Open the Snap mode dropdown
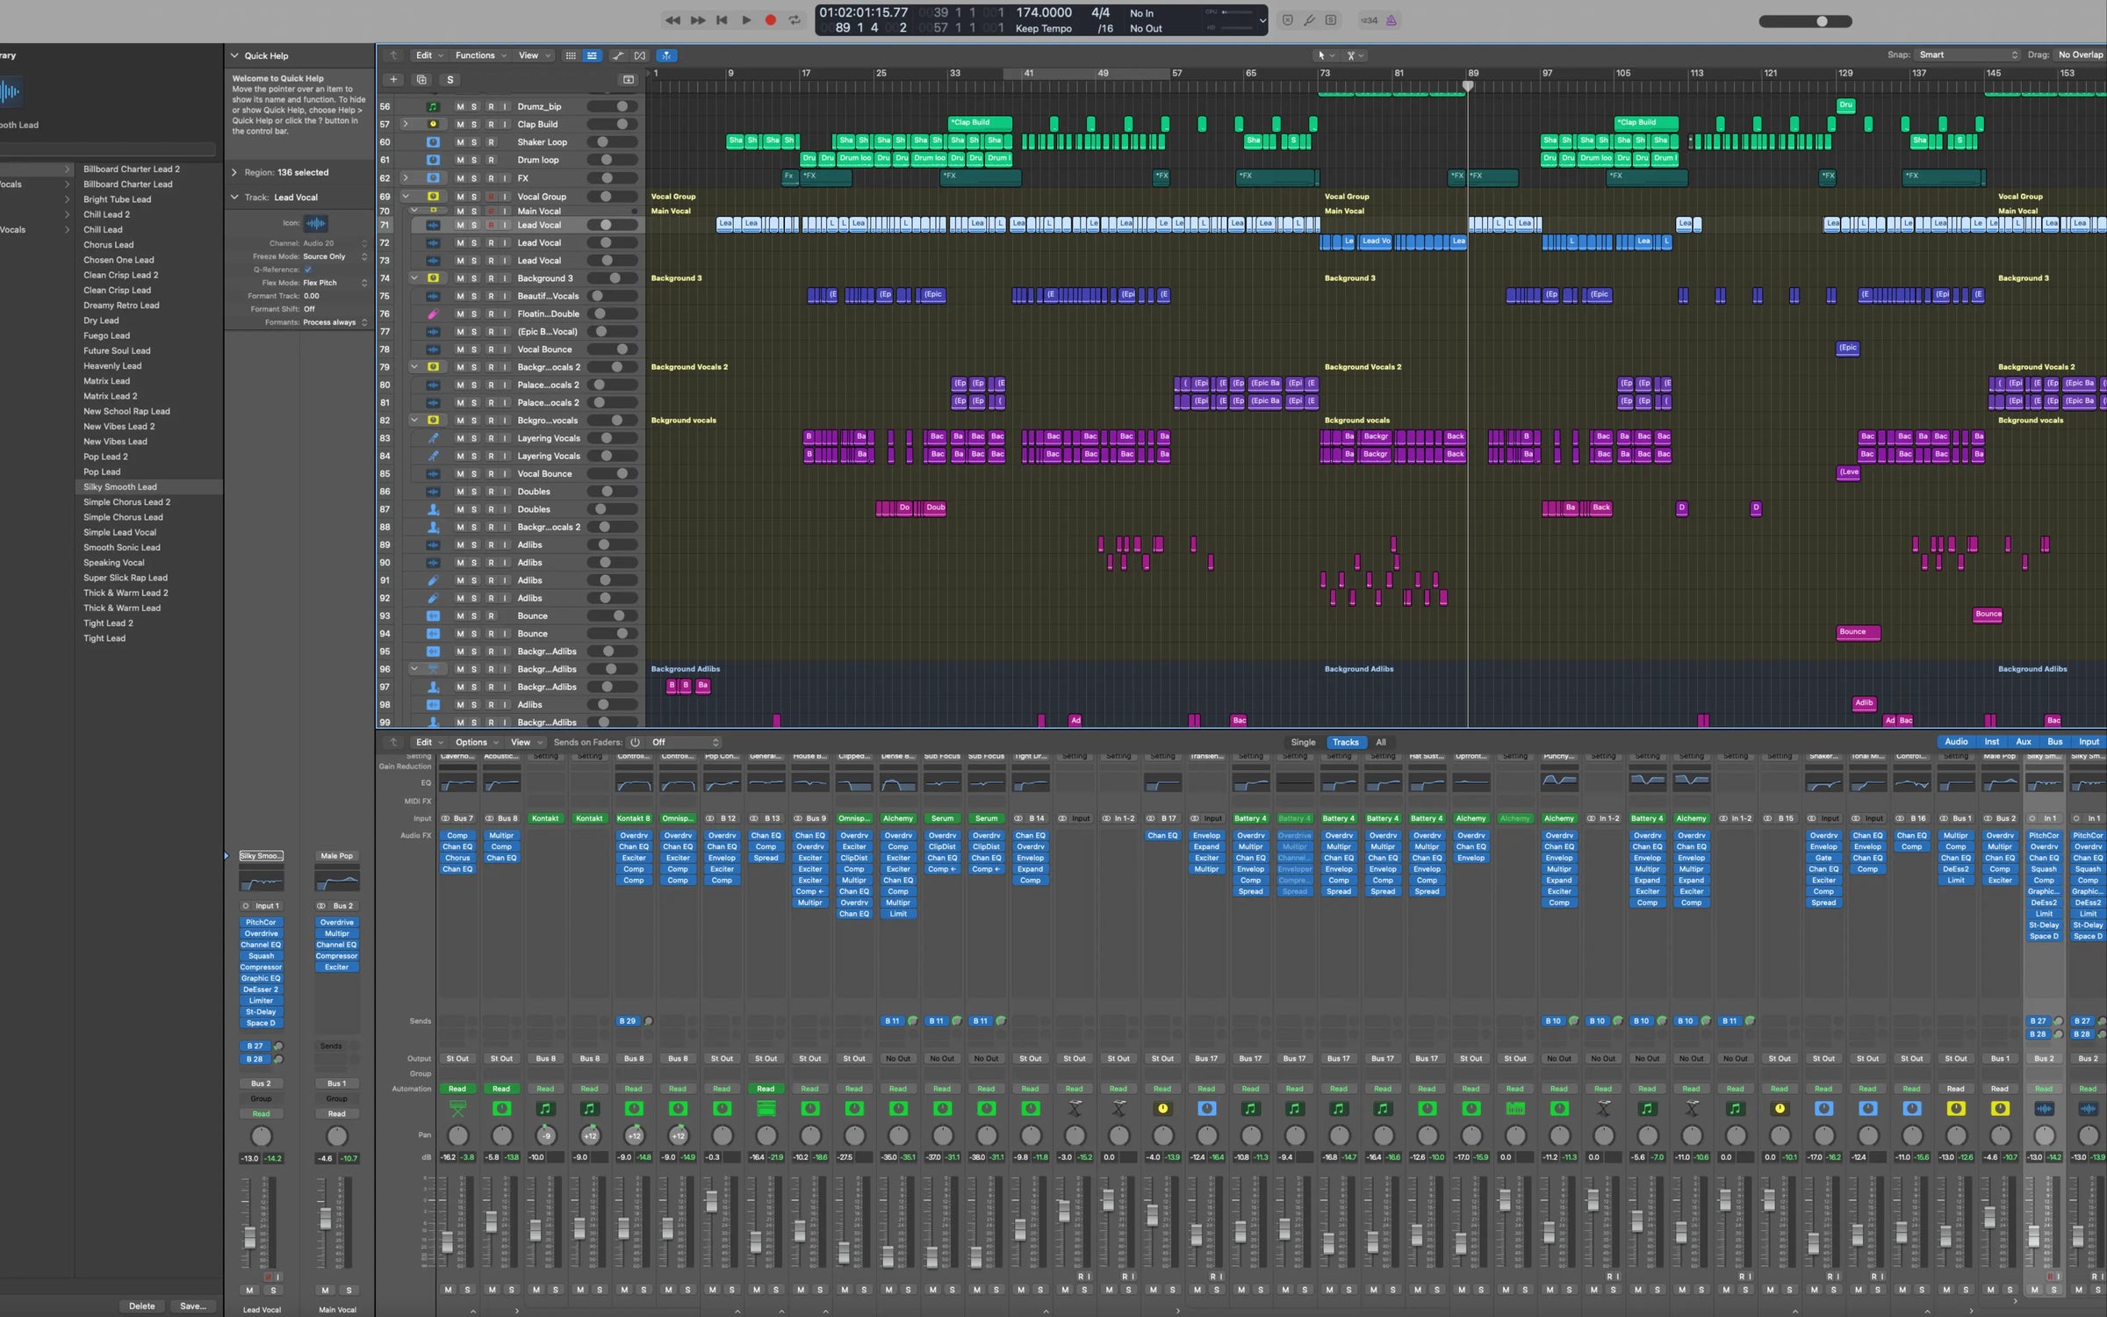Image resolution: width=2107 pixels, height=1317 pixels. pyautogui.click(x=1967, y=54)
